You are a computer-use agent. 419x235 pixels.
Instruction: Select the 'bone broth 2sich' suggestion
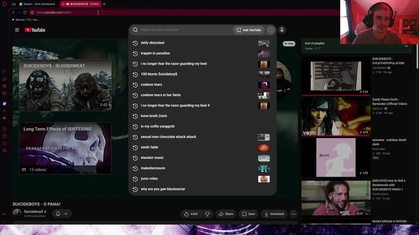pyautogui.click(x=202, y=116)
